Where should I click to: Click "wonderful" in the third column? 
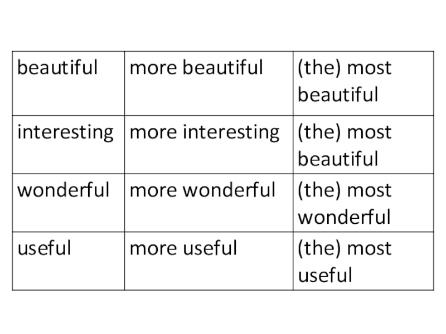pyautogui.click(x=344, y=217)
